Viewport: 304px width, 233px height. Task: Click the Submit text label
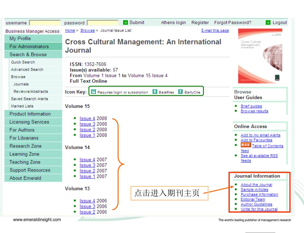137,23
